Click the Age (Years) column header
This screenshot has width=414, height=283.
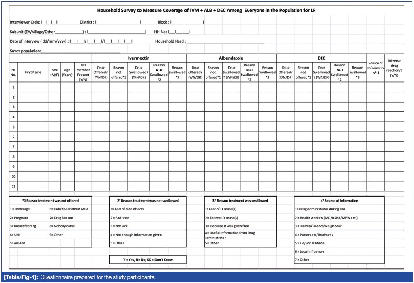pyautogui.click(x=67, y=73)
